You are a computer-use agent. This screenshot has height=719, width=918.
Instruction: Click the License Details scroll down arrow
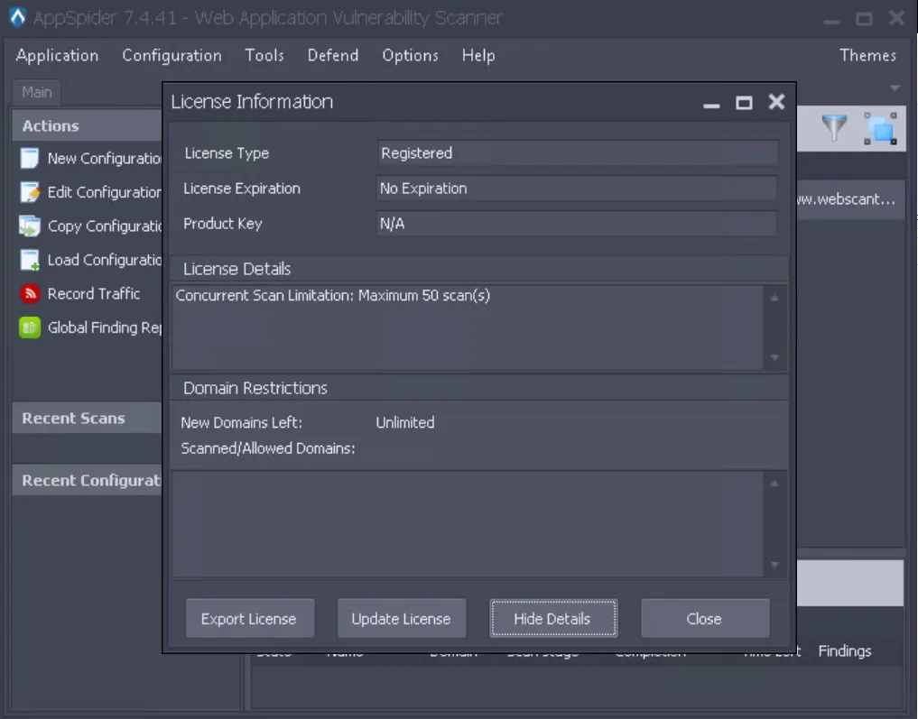(774, 357)
